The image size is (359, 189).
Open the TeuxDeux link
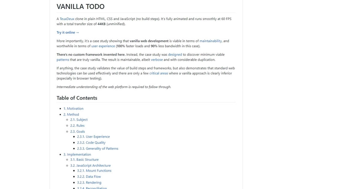click(67, 19)
